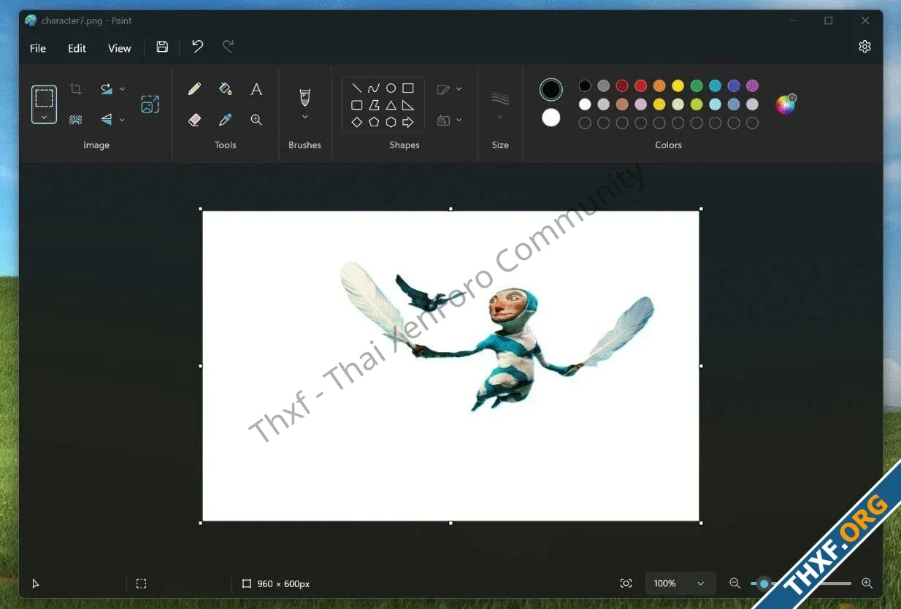Maximize the Paint window
The image size is (901, 609).
[x=829, y=21]
